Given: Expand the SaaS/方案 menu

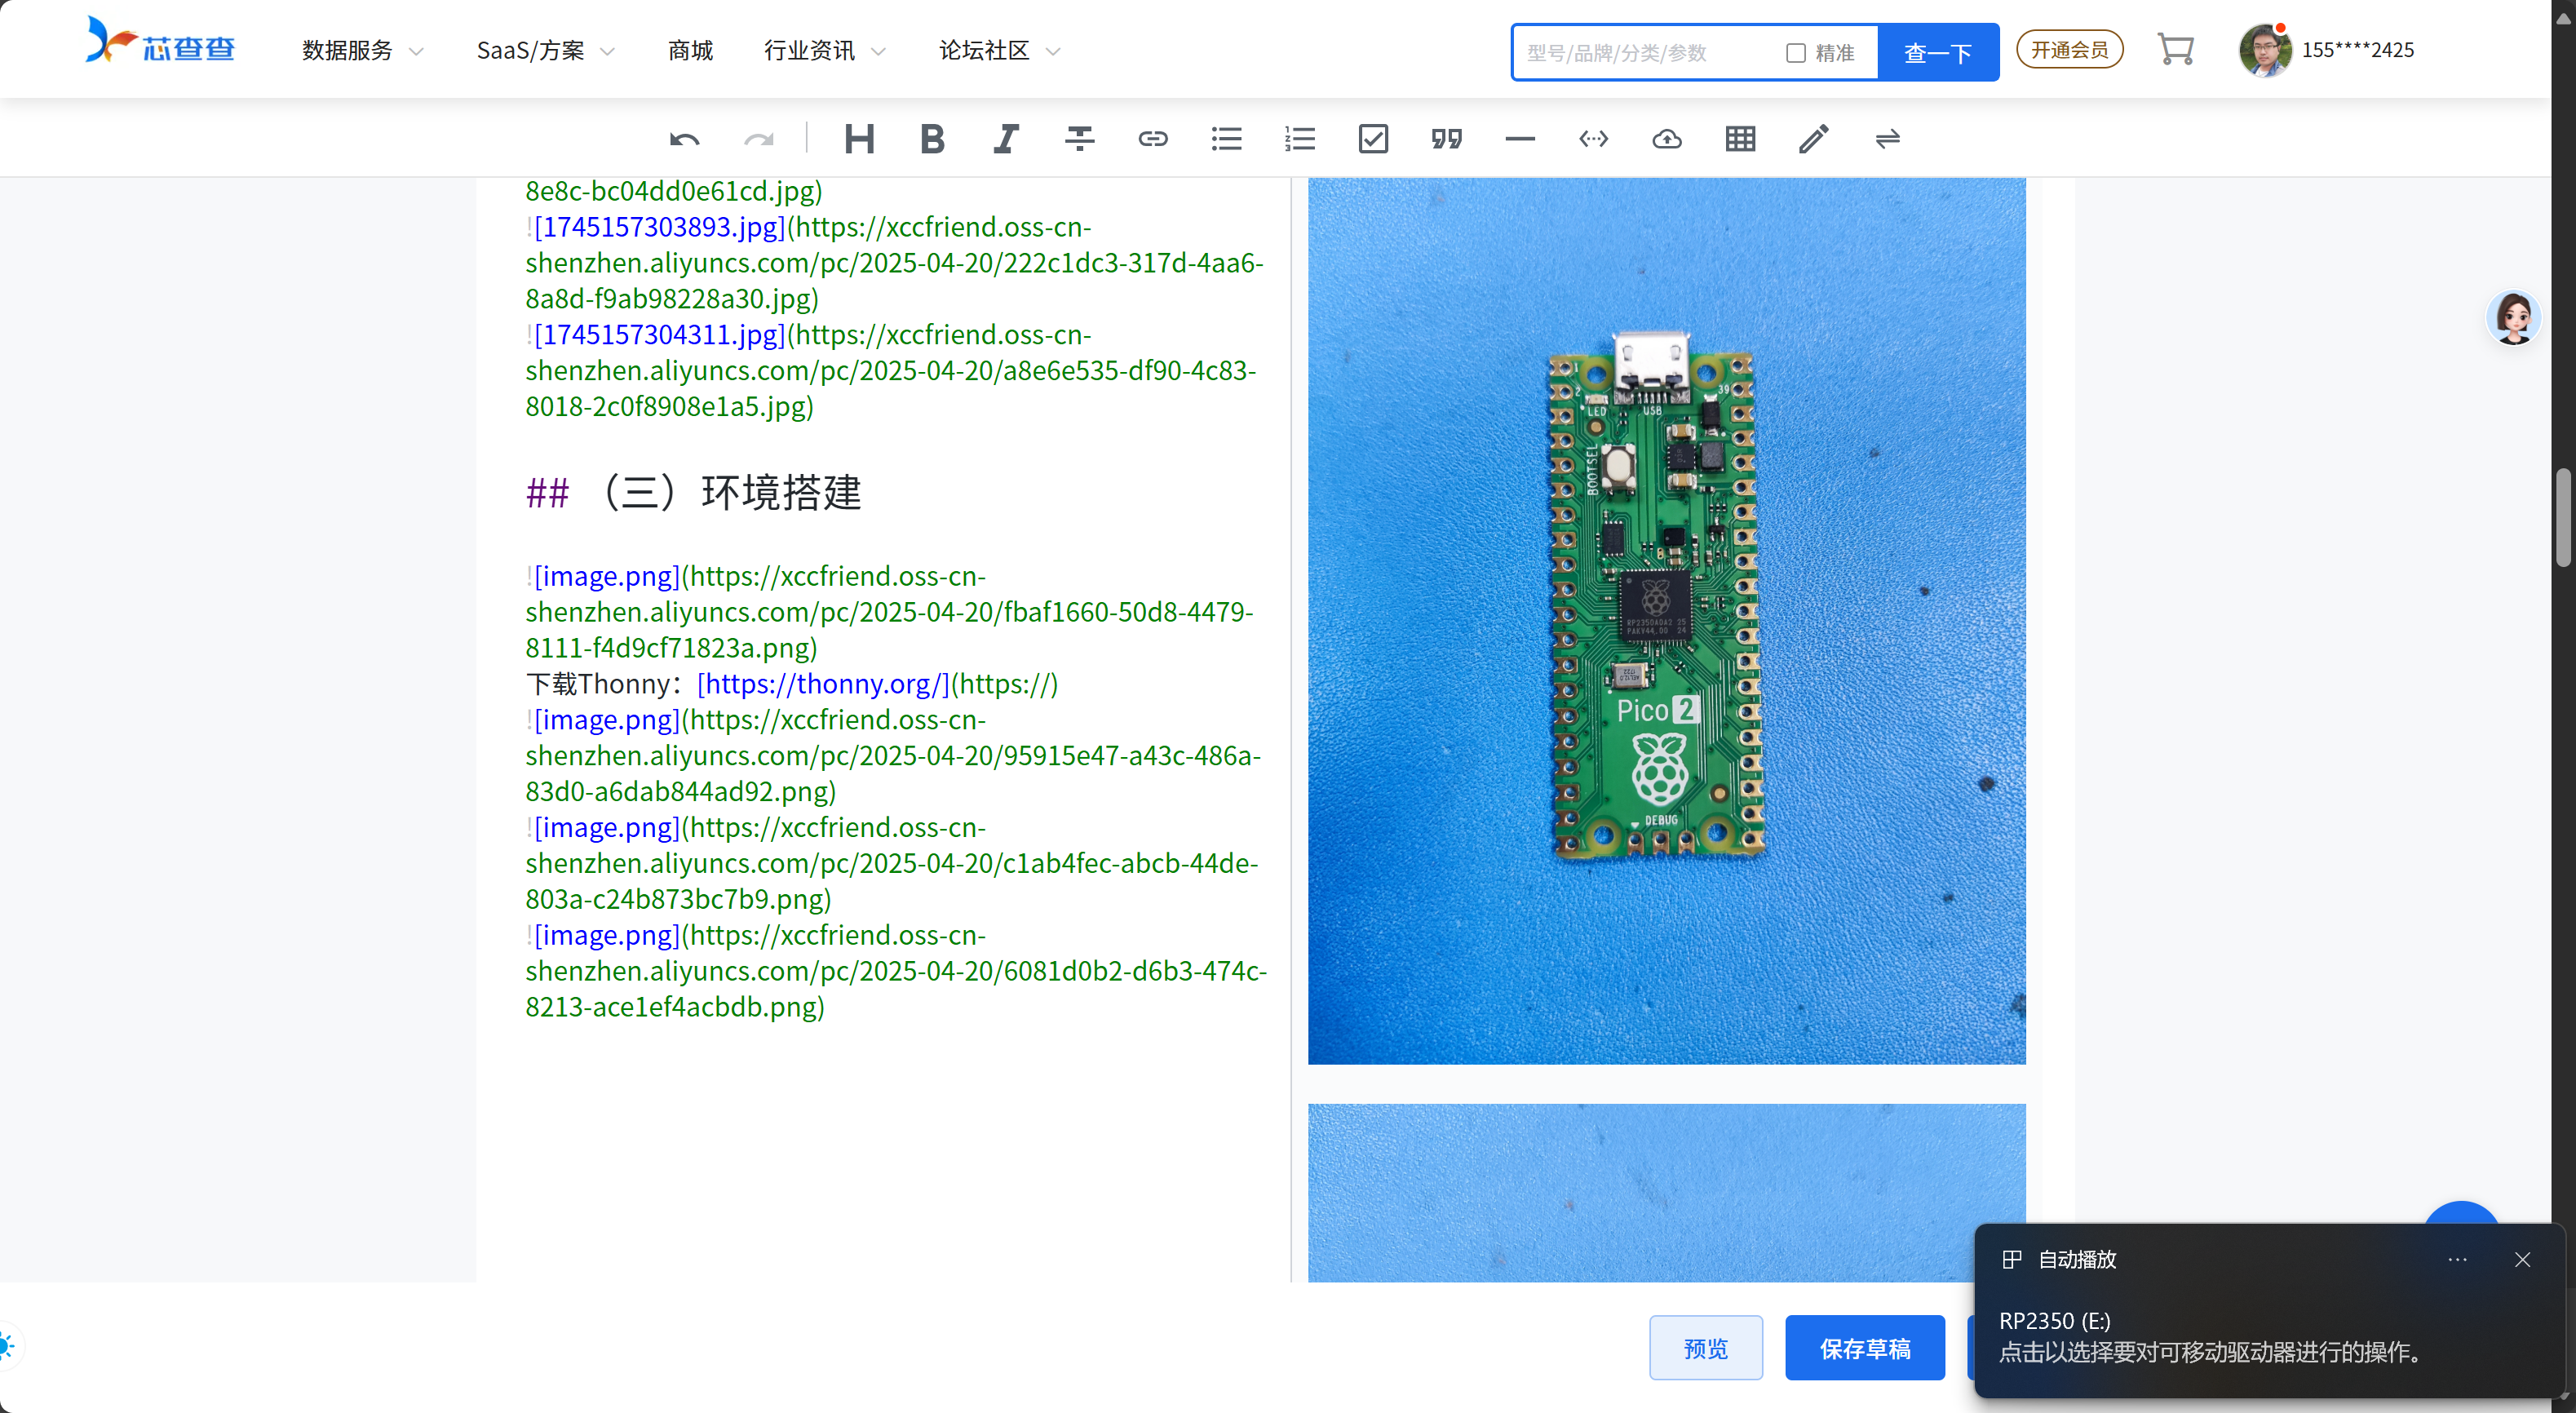Looking at the screenshot, I should [x=545, y=50].
